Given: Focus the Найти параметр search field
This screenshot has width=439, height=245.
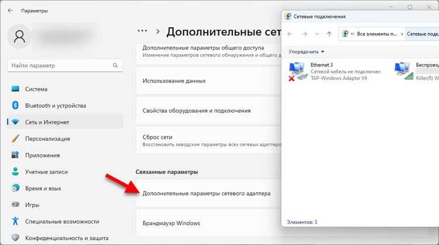Looking at the screenshot, I should point(65,65).
